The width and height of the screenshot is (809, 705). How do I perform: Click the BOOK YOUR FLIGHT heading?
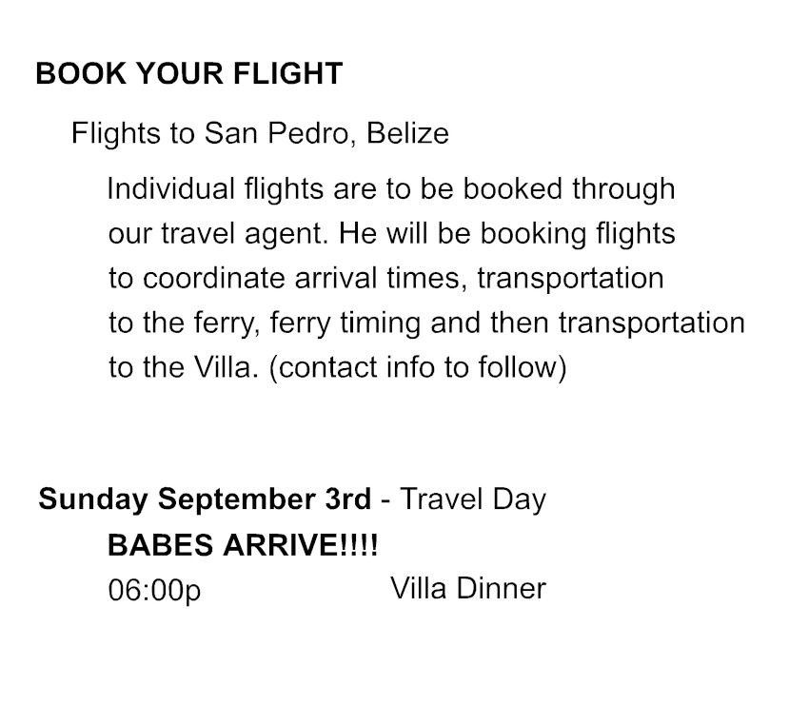[x=189, y=73]
